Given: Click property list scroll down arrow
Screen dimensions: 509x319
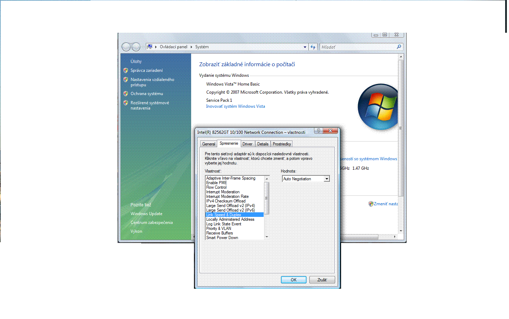Looking at the screenshot, I should click(x=266, y=237).
